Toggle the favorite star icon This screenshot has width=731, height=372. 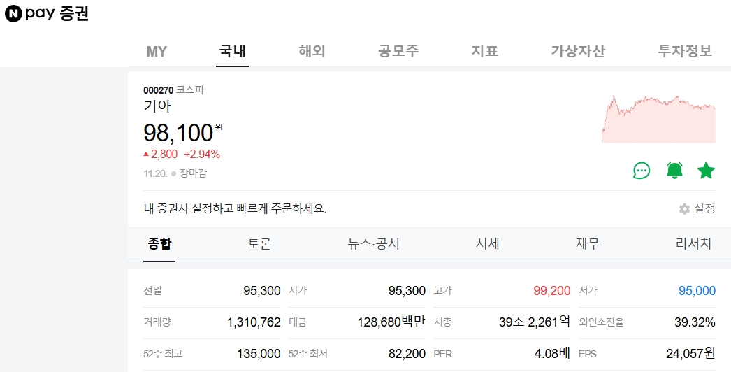tap(706, 171)
